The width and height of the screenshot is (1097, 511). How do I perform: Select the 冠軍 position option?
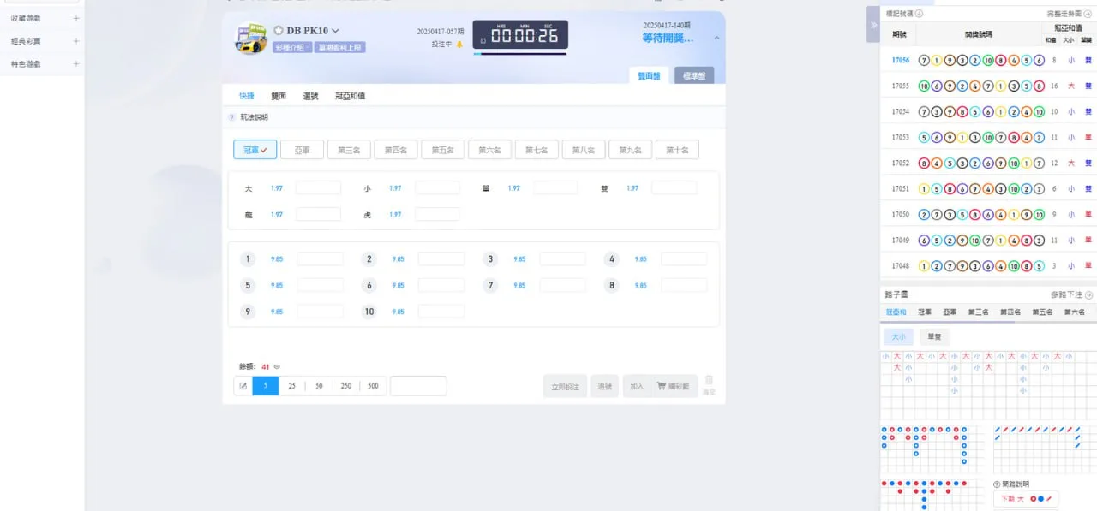255,150
